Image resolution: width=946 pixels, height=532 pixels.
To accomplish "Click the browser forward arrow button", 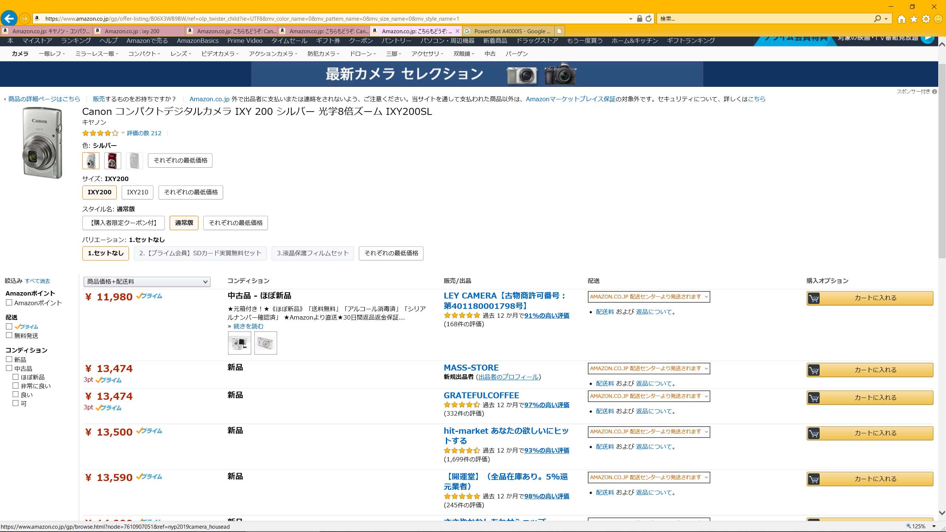I will pos(24,18).
